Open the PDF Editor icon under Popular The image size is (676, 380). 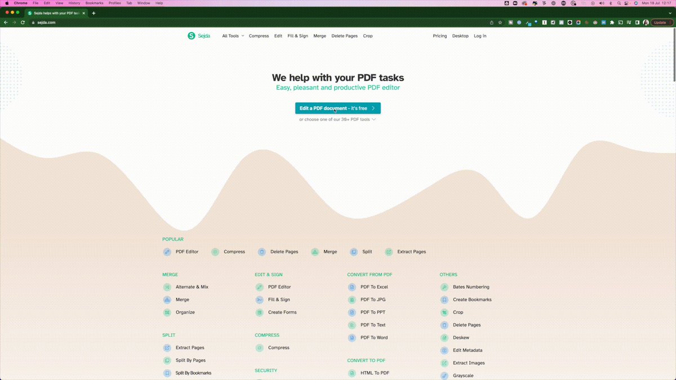pyautogui.click(x=167, y=252)
